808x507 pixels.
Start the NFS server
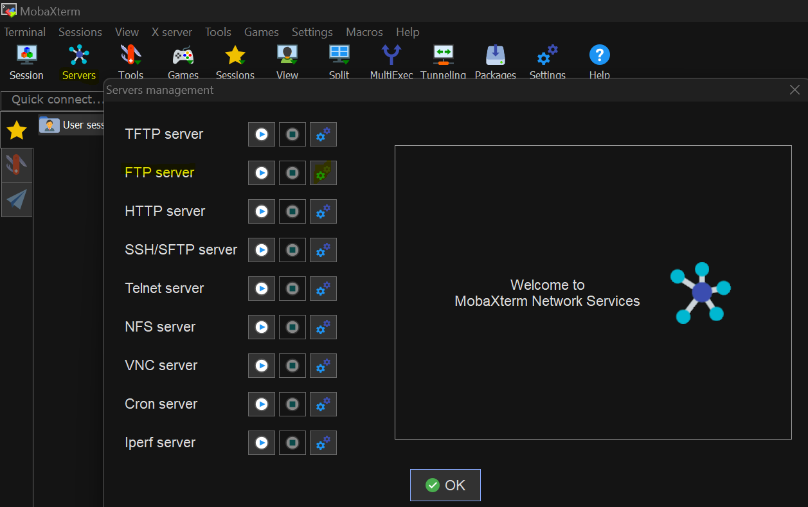pos(262,327)
